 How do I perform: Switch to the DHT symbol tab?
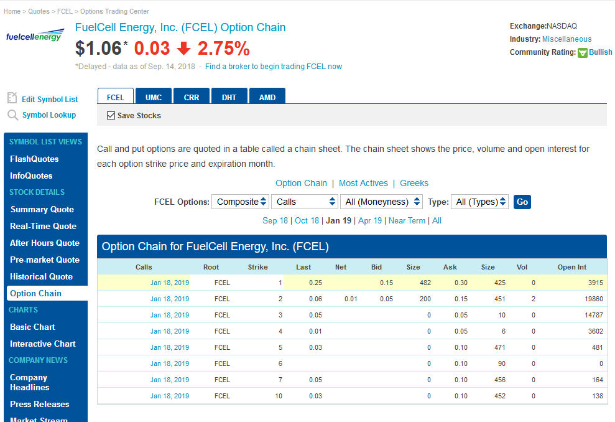click(x=229, y=96)
